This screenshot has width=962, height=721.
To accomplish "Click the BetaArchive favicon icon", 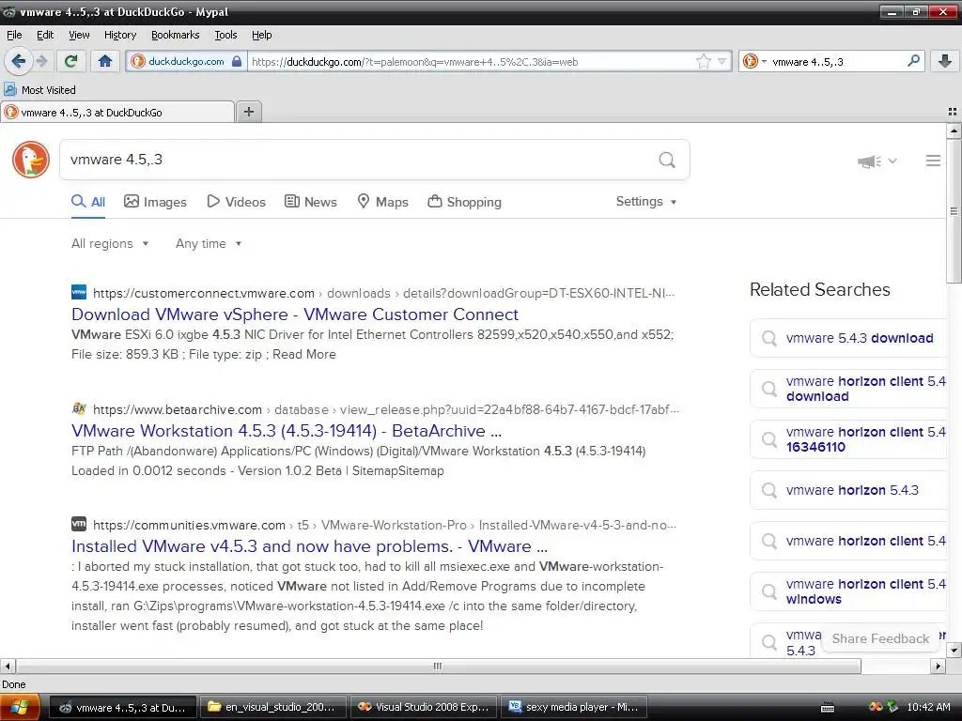I will click(79, 408).
